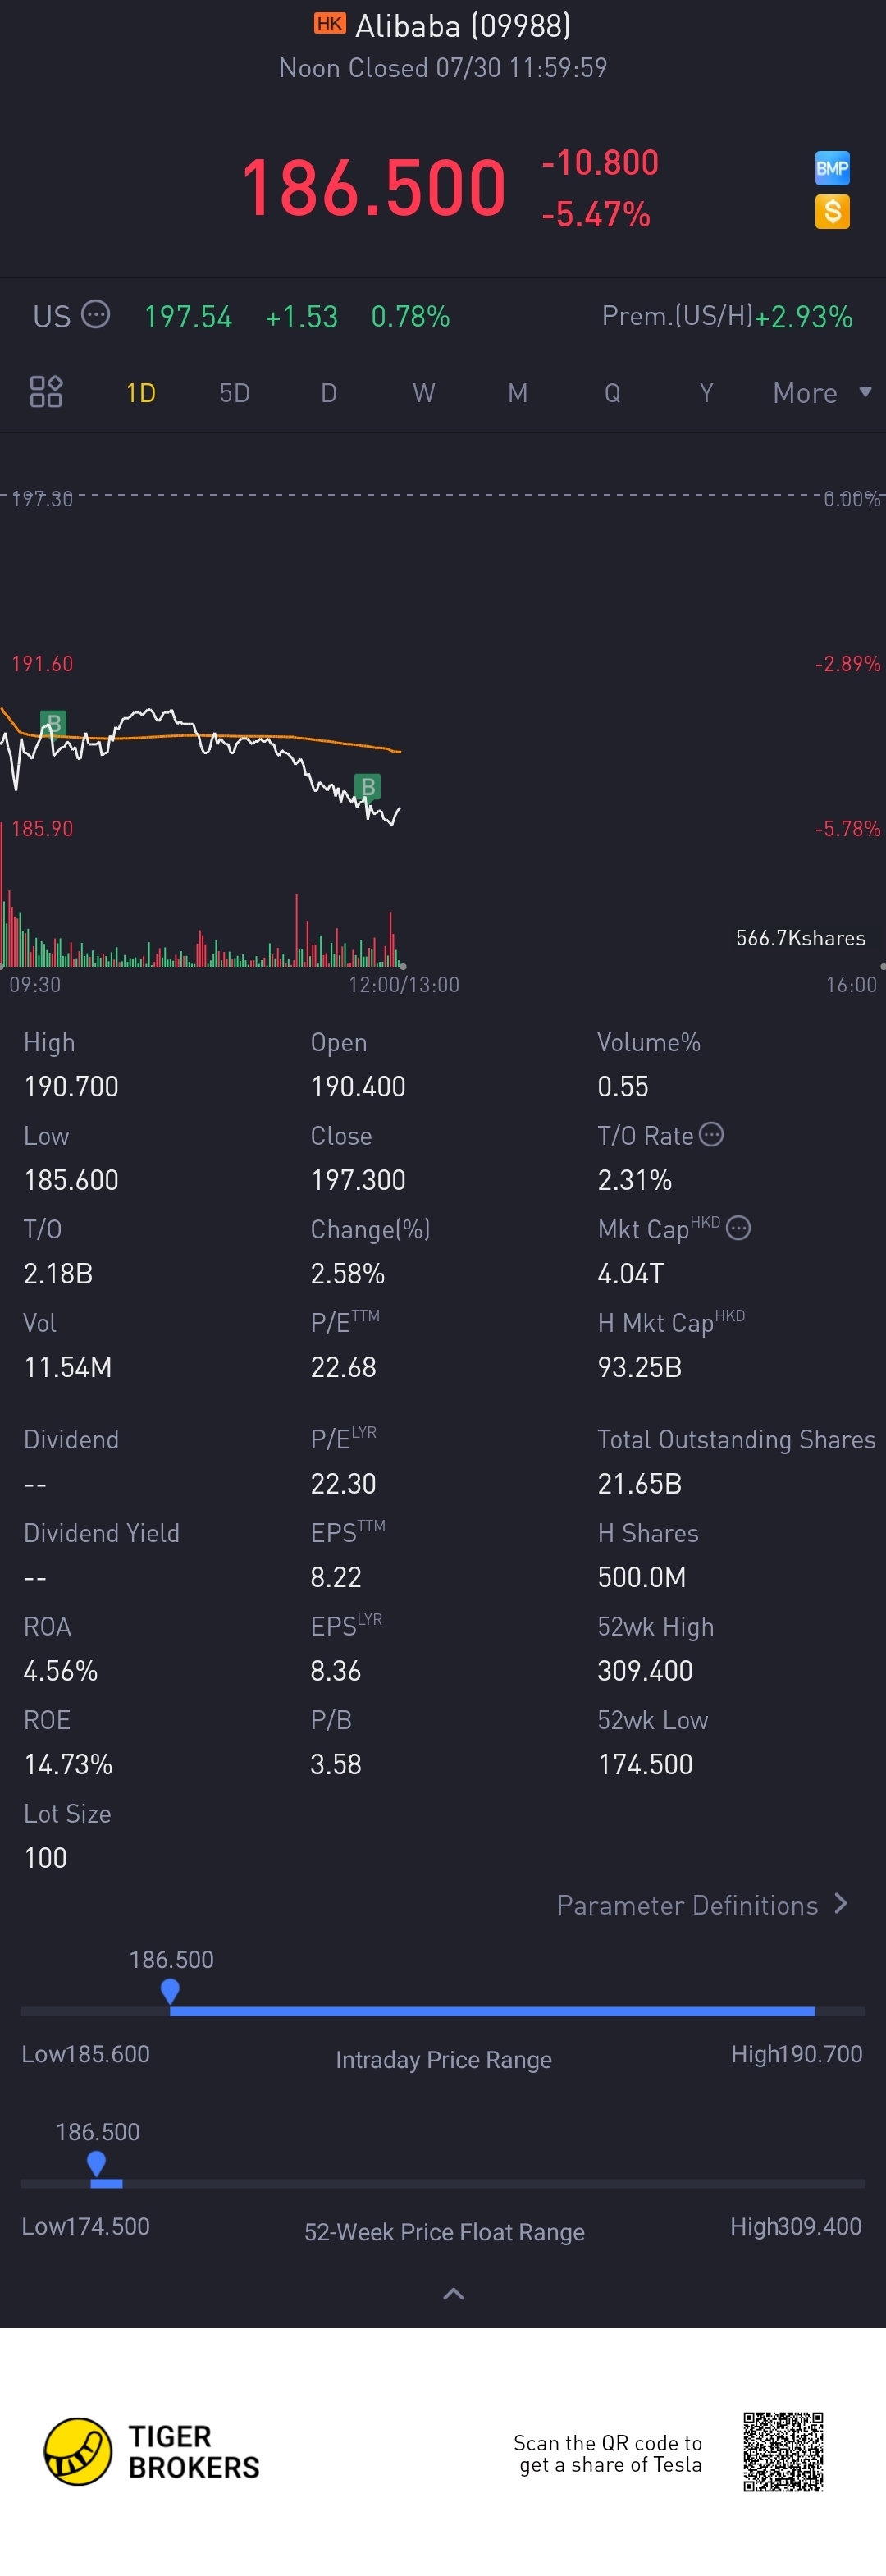Open Parameter Definitions link

(702, 1905)
